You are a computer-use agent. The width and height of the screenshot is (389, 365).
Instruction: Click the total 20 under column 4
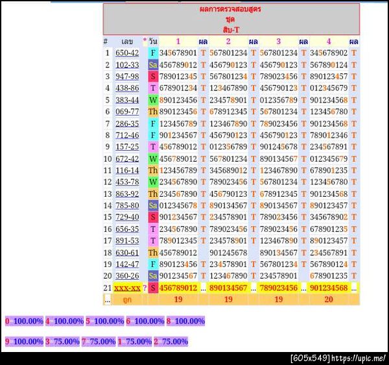tap(329, 299)
